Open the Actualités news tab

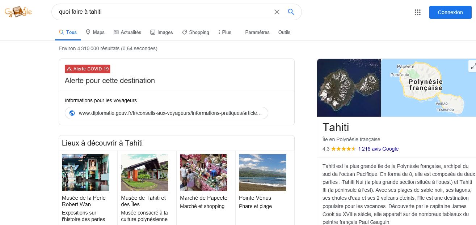(x=127, y=32)
